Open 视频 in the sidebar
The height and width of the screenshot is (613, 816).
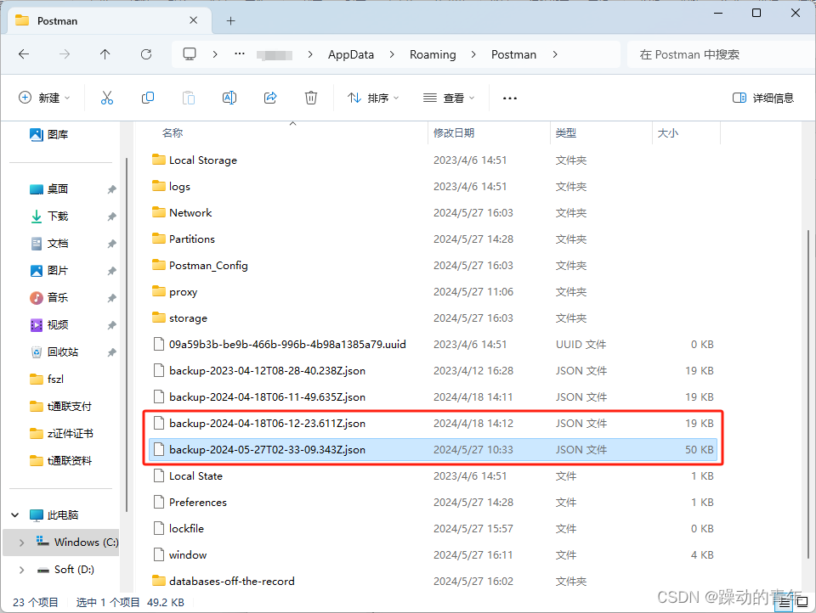[49, 325]
